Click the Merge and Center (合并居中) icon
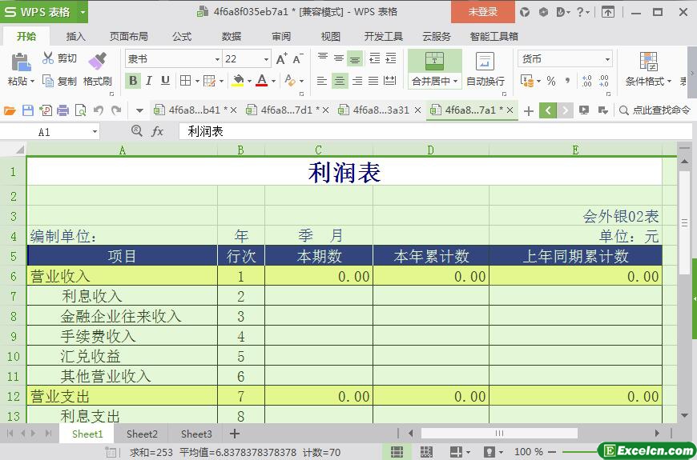 tap(434, 61)
